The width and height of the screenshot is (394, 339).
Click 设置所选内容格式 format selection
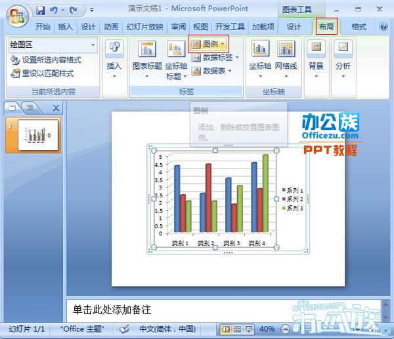(46, 60)
